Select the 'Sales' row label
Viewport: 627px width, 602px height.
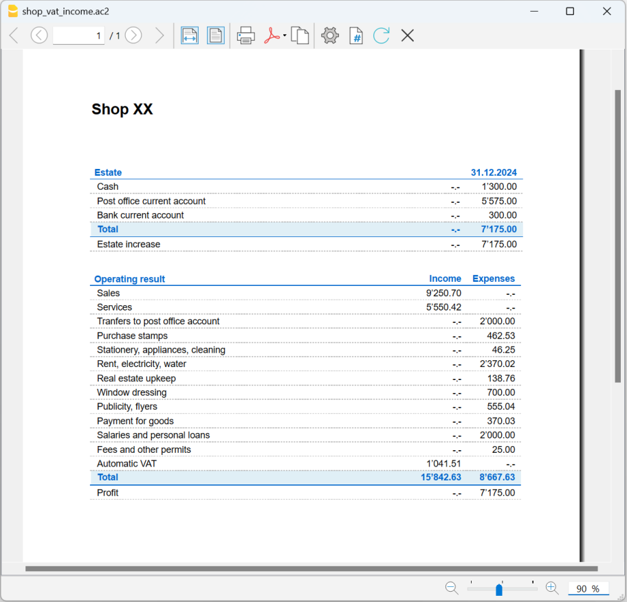(109, 293)
